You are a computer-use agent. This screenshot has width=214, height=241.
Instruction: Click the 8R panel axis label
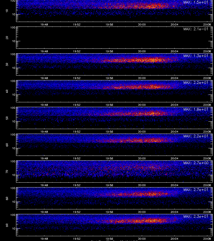click(x=7, y=198)
